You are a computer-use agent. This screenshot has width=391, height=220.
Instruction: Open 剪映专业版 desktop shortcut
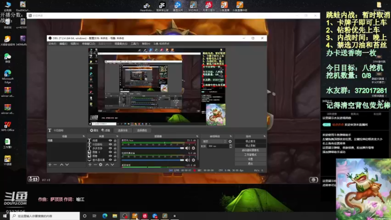tap(162, 6)
